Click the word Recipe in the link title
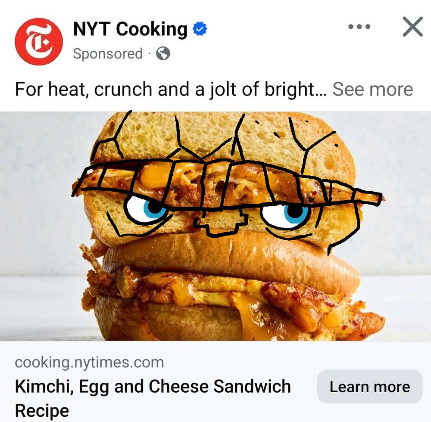Viewport: 431px width, 422px height. pyautogui.click(x=42, y=411)
